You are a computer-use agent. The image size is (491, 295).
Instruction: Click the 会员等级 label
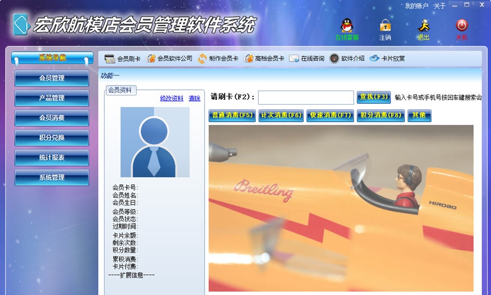click(125, 212)
